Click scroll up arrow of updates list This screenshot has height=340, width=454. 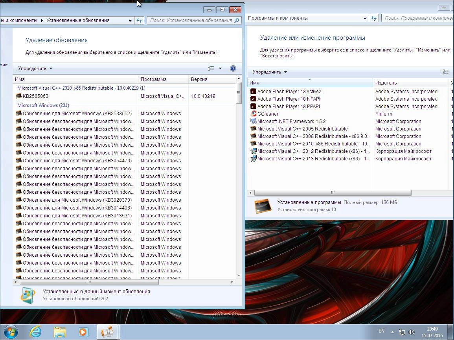[239, 79]
